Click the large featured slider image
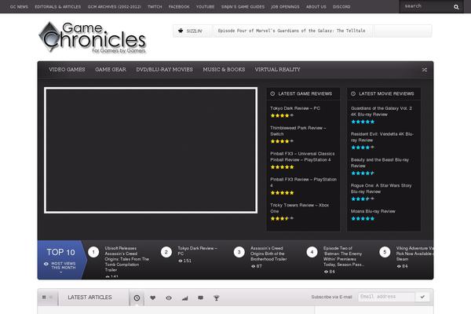 [151, 150]
